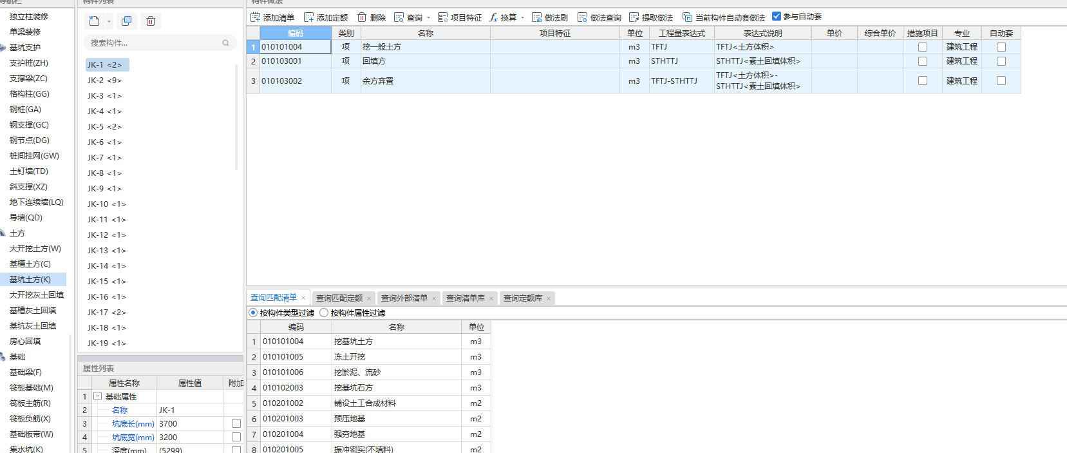The height and width of the screenshot is (453, 1067).
Task: Click the new component icon
Action: 94,21
